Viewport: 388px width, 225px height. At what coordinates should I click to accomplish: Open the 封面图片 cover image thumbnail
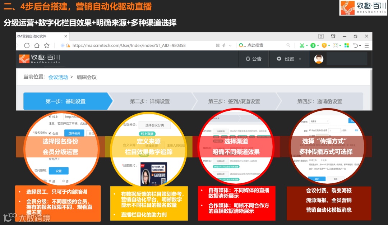(154, 174)
